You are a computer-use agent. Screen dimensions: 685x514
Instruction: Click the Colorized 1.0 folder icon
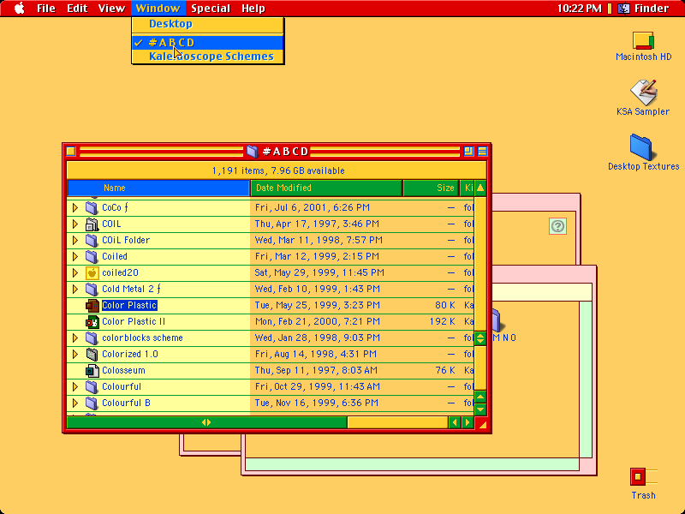(x=92, y=354)
